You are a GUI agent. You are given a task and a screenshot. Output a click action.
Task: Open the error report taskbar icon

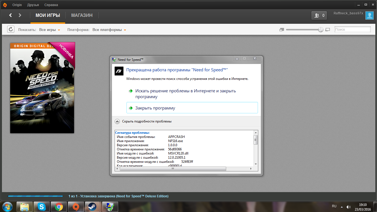(x=110, y=207)
